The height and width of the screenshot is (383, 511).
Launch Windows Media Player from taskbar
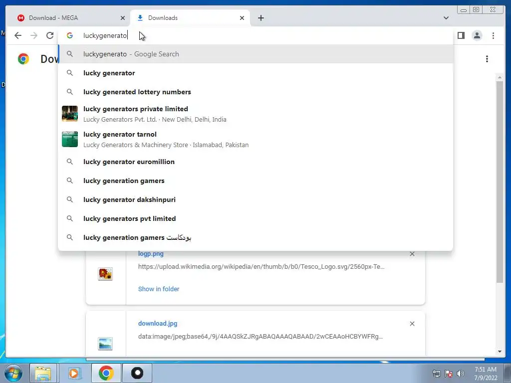point(74,373)
